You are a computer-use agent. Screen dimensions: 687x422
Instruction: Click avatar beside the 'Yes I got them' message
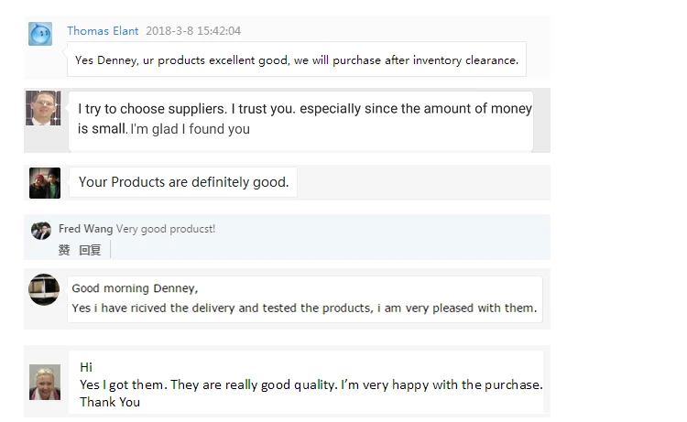(x=45, y=382)
